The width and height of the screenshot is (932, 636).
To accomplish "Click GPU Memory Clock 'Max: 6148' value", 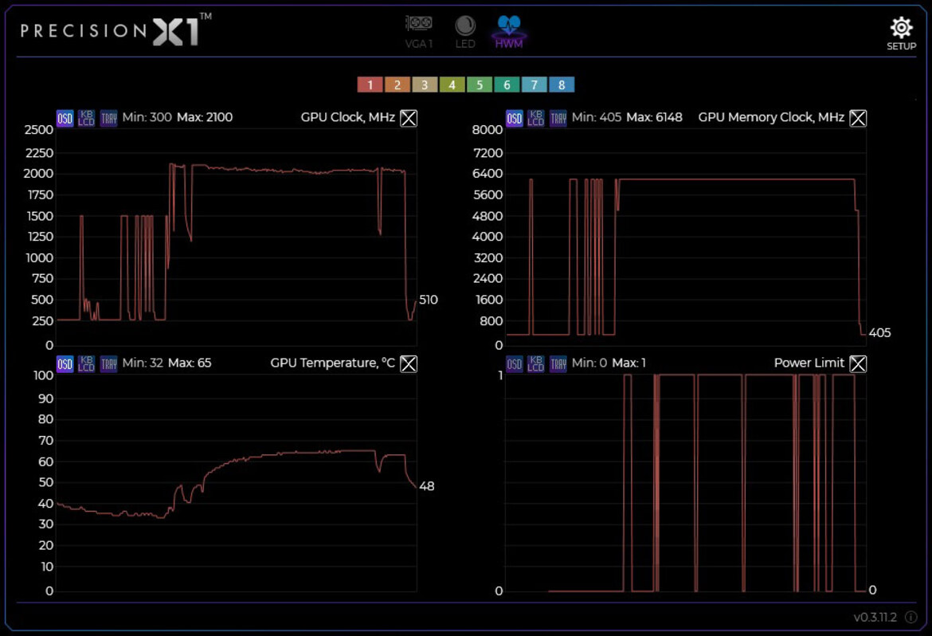I will click(655, 117).
